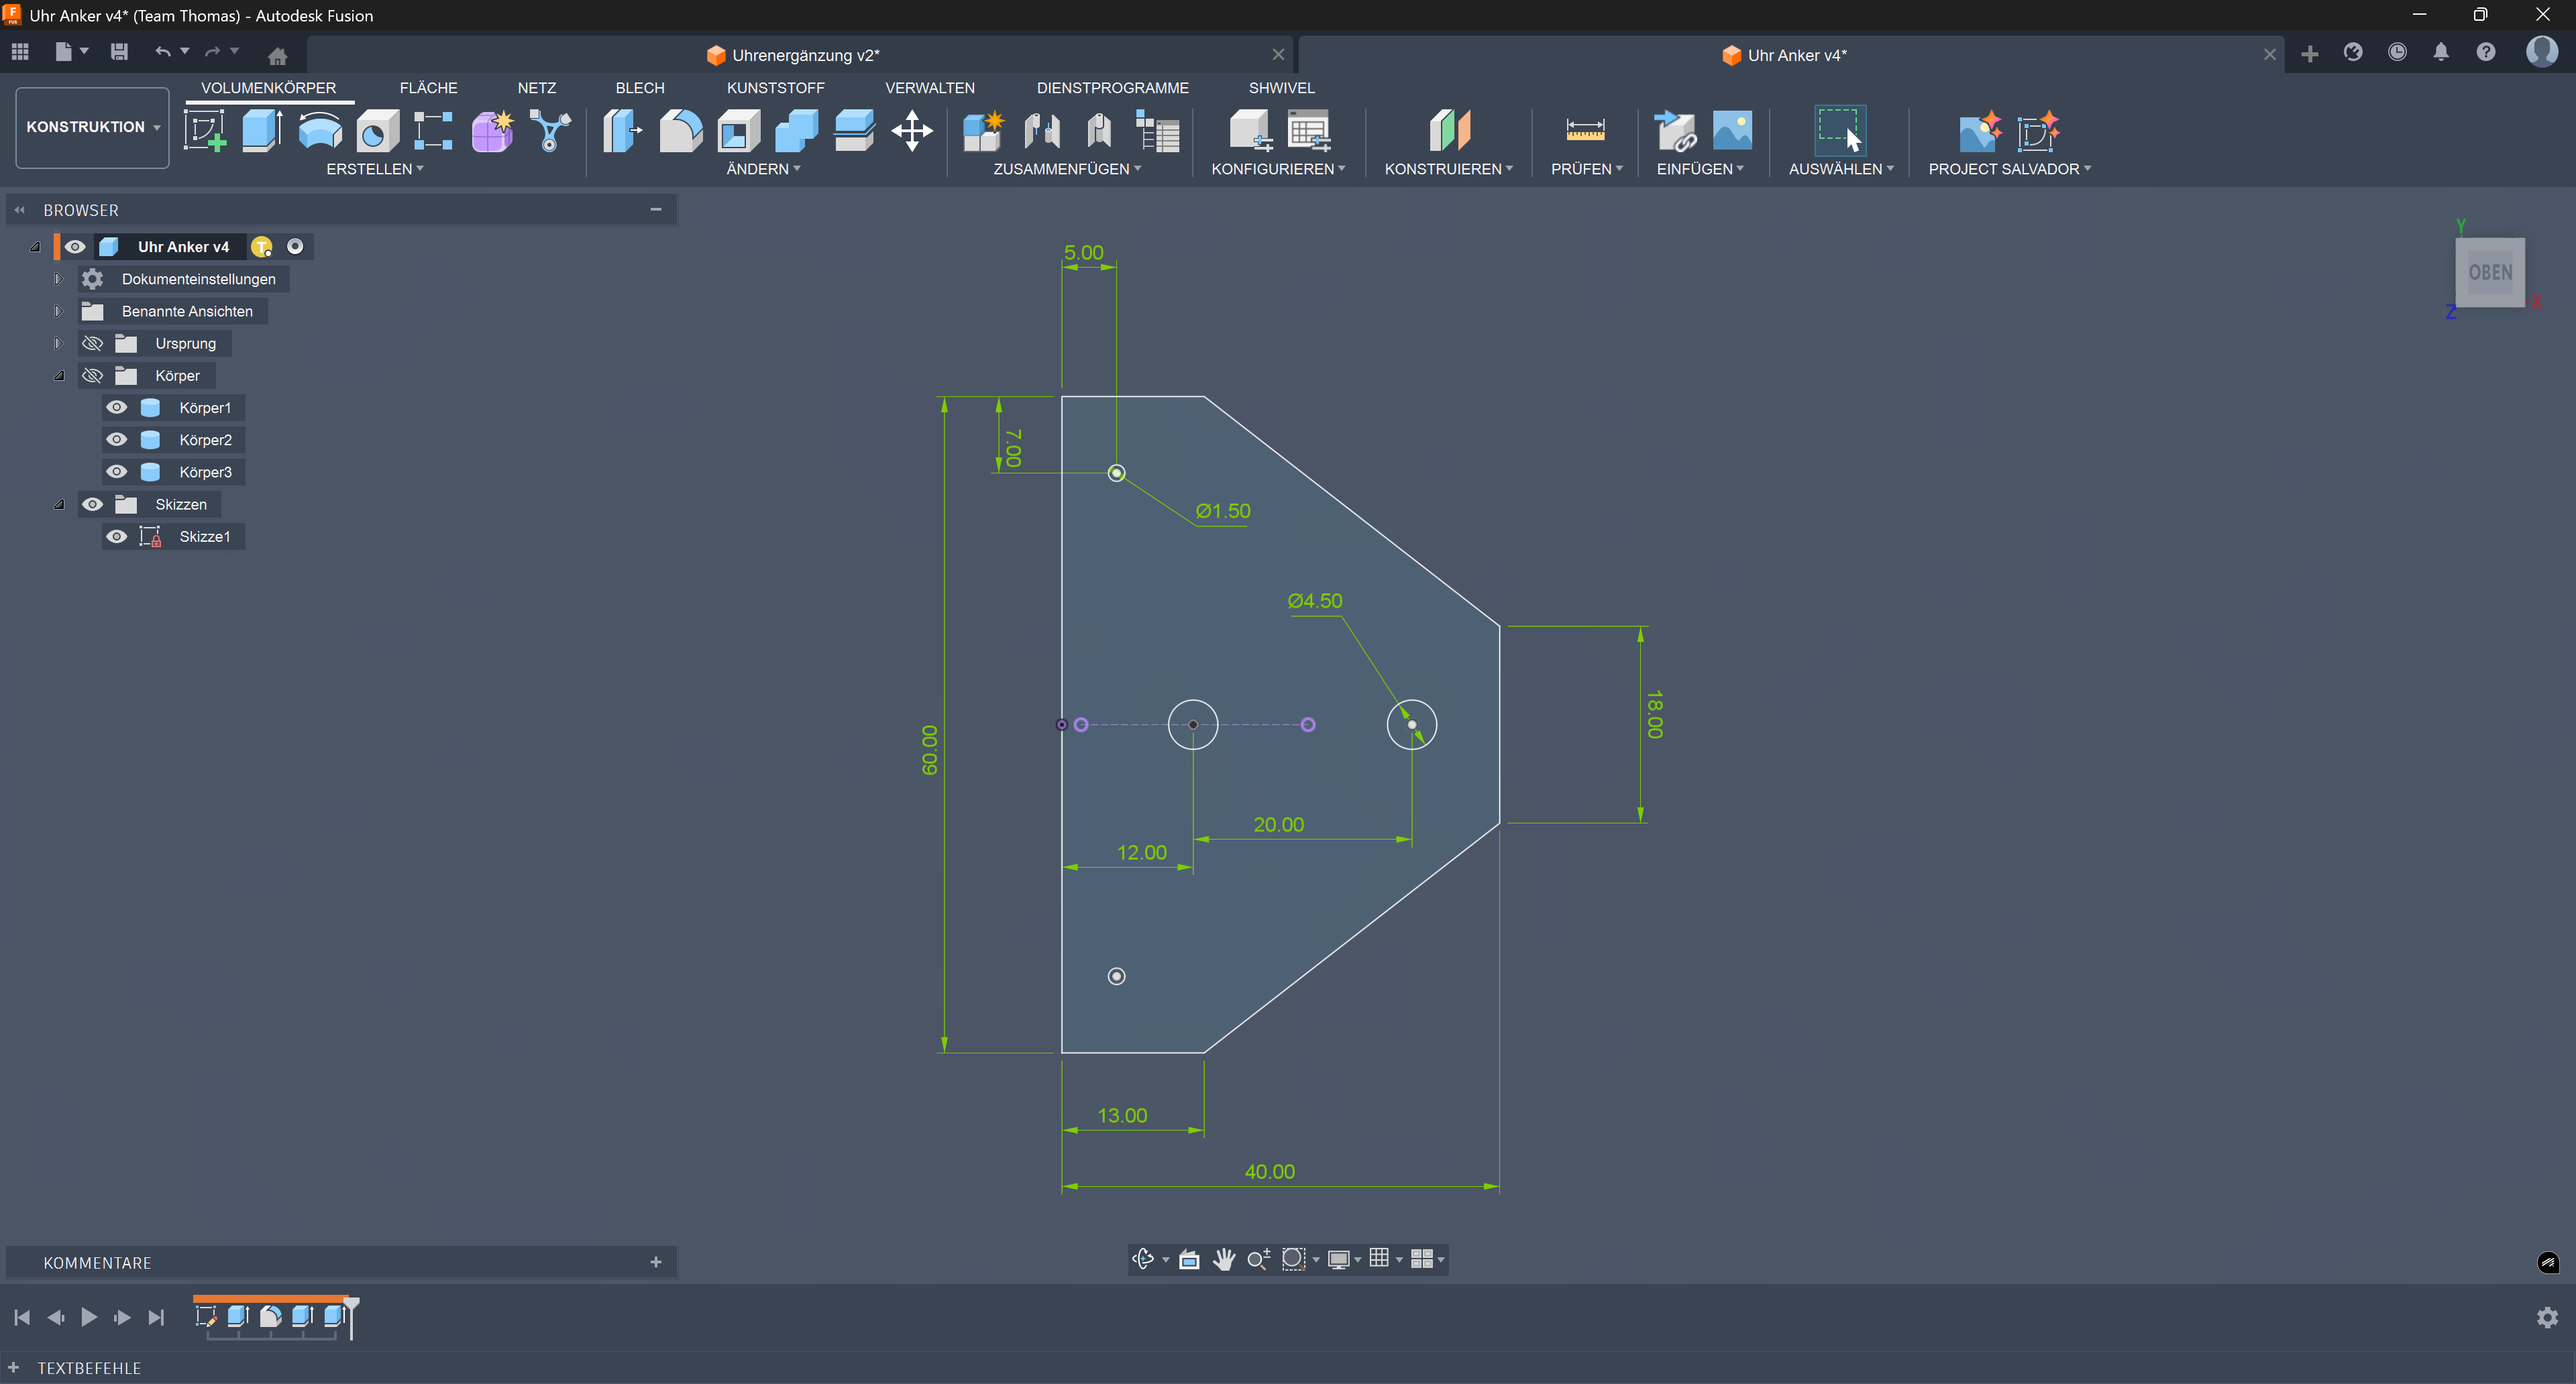Click the OBEN face of the ViewCube
The height and width of the screenshot is (1384, 2576).
click(2489, 272)
